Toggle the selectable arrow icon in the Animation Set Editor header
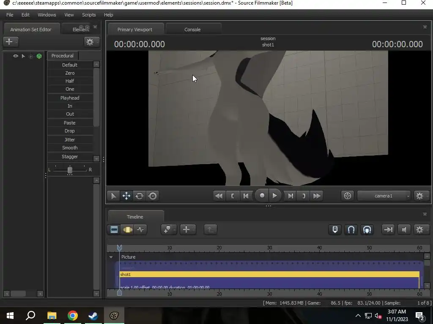This screenshot has width=433, height=324. click(23, 56)
